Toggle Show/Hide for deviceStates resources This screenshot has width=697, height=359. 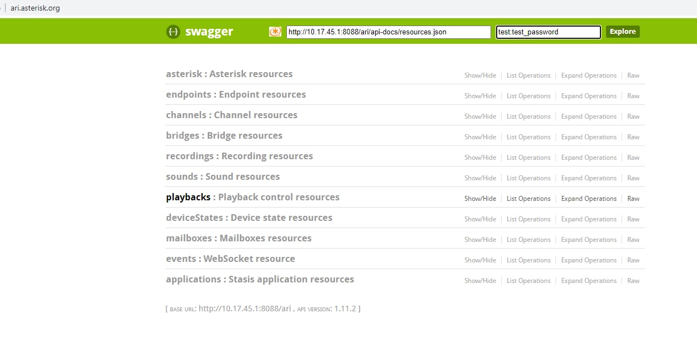click(480, 219)
